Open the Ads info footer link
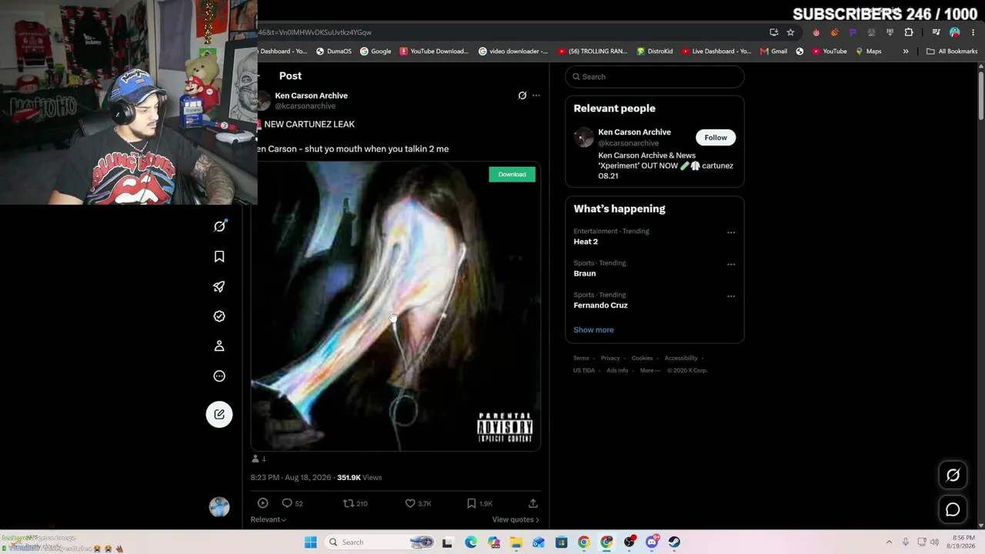This screenshot has height=554, width=985. tap(617, 370)
